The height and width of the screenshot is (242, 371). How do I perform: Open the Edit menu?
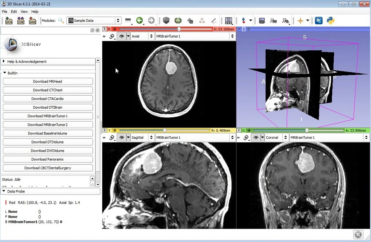(x=14, y=12)
